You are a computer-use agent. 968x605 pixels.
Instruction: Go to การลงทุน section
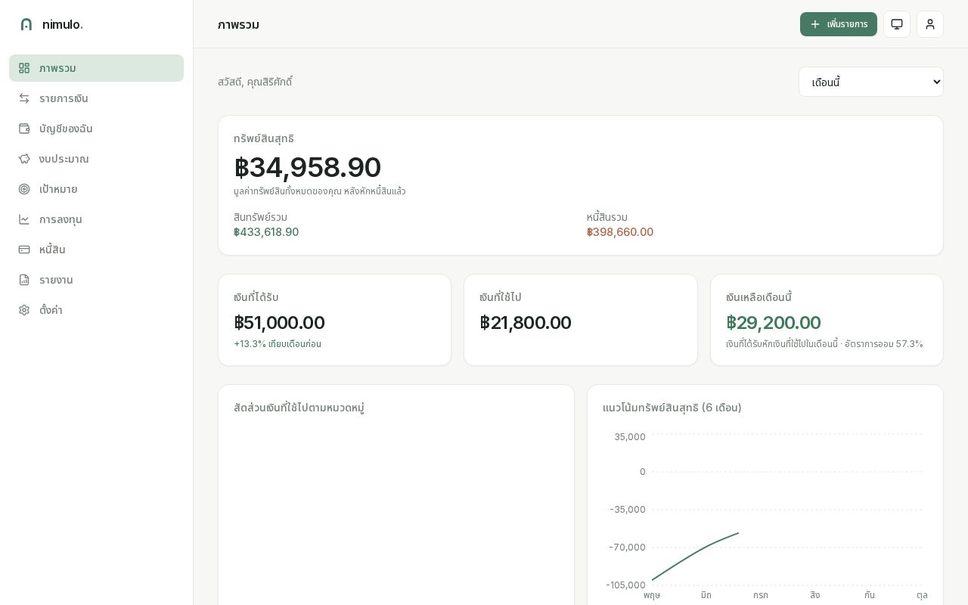click(96, 219)
